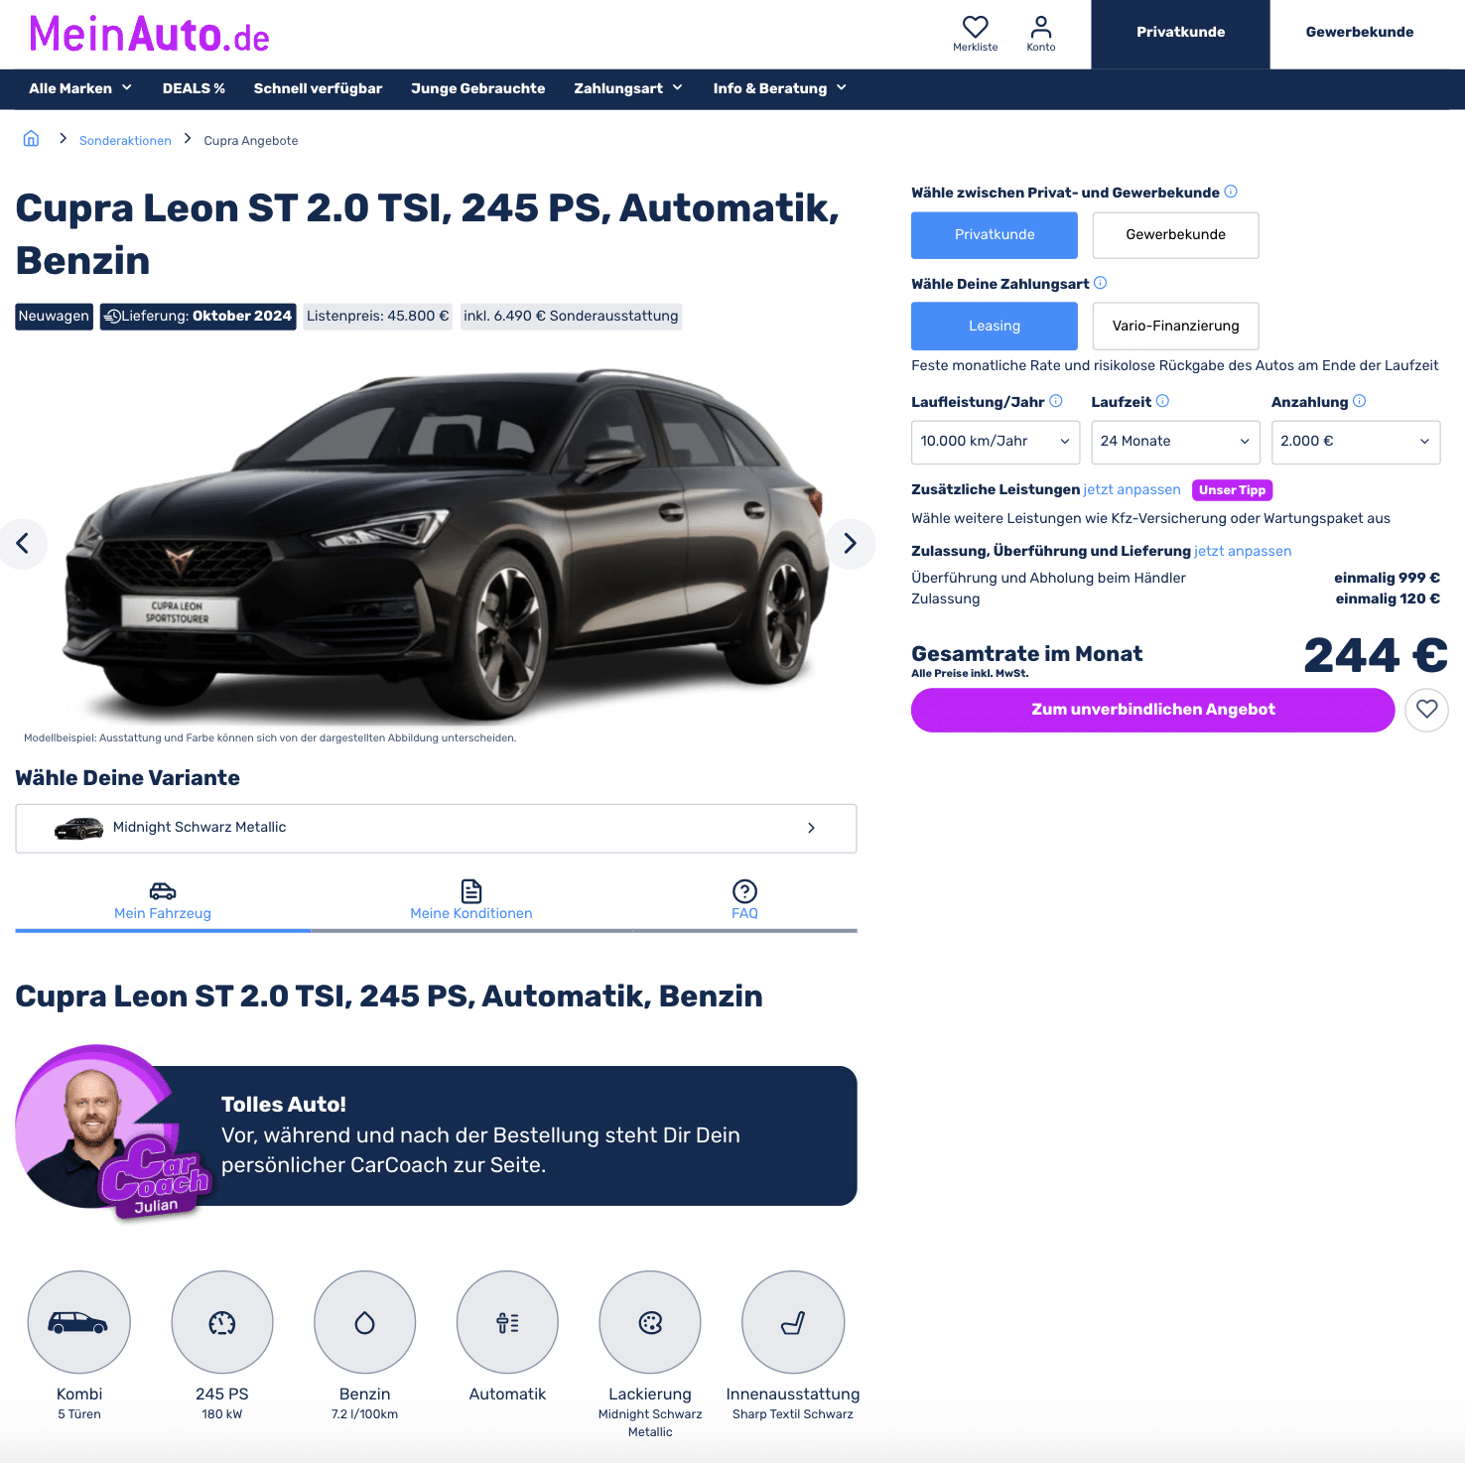Open info icon next to Laufleistung/Jahr
This screenshot has width=1465, height=1463.
pyautogui.click(x=1056, y=401)
